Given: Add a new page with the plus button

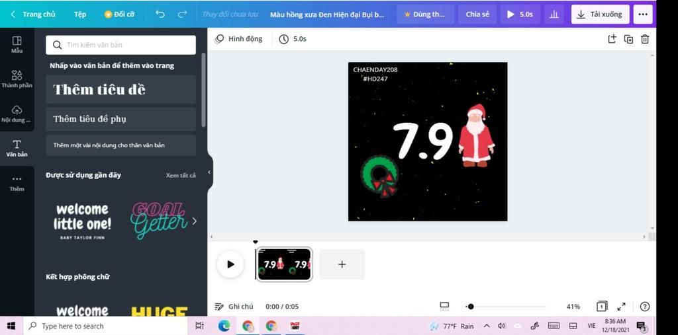Looking at the screenshot, I should click(x=342, y=264).
